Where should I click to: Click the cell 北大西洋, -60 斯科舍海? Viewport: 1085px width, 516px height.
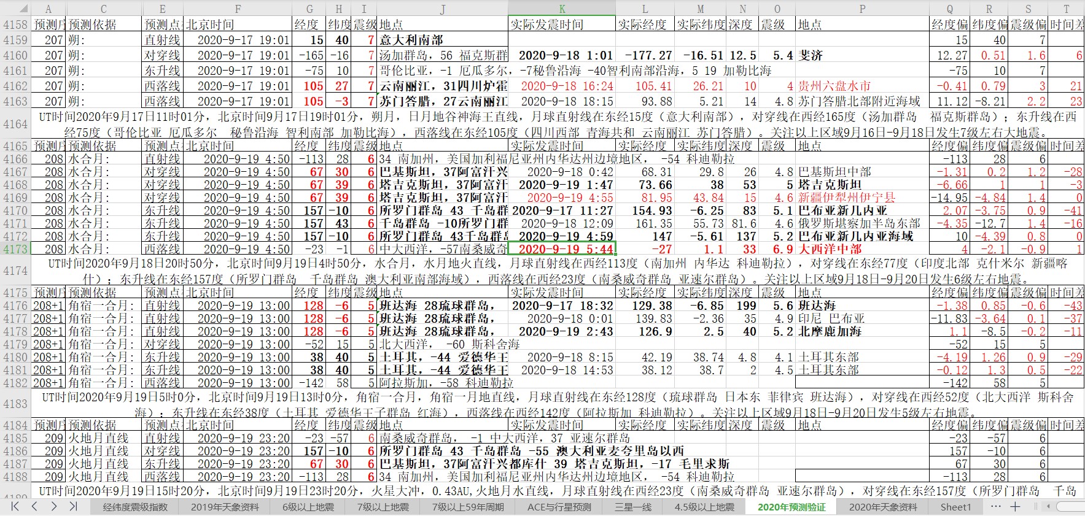pyautogui.click(x=443, y=344)
